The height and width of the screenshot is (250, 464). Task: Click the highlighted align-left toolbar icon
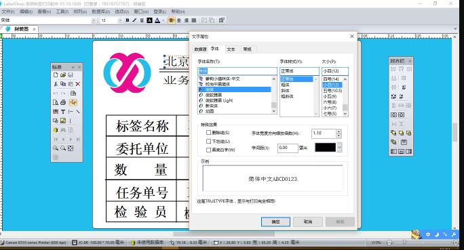click(171, 20)
